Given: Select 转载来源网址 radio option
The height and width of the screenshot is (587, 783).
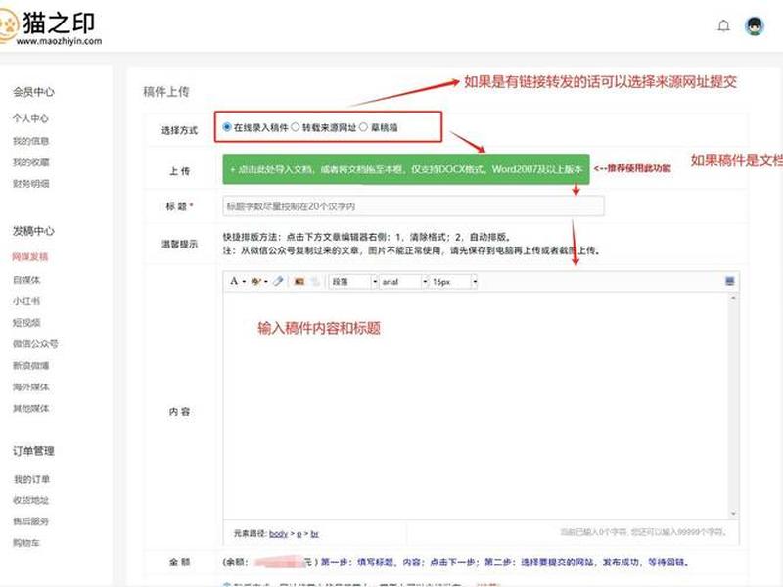Looking at the screenshot, I should 296,127.
